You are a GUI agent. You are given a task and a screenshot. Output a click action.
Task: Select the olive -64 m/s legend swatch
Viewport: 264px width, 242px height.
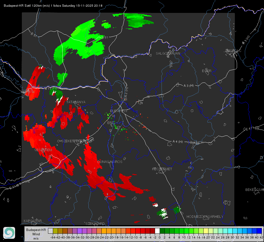(55, 231)
